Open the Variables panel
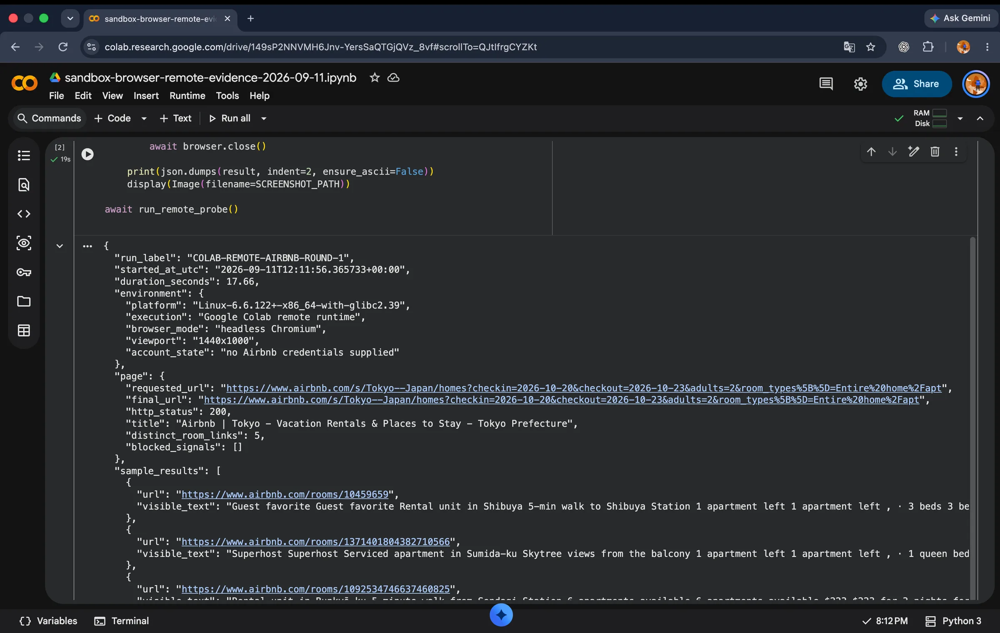 [x=48, y=621]
